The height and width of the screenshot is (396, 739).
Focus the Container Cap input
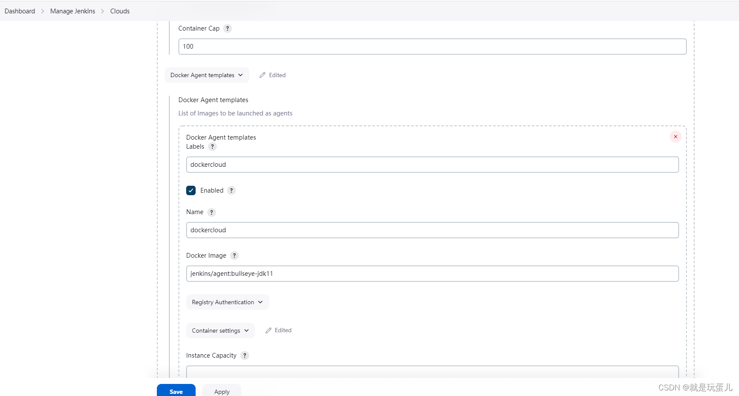pos(432,47)
